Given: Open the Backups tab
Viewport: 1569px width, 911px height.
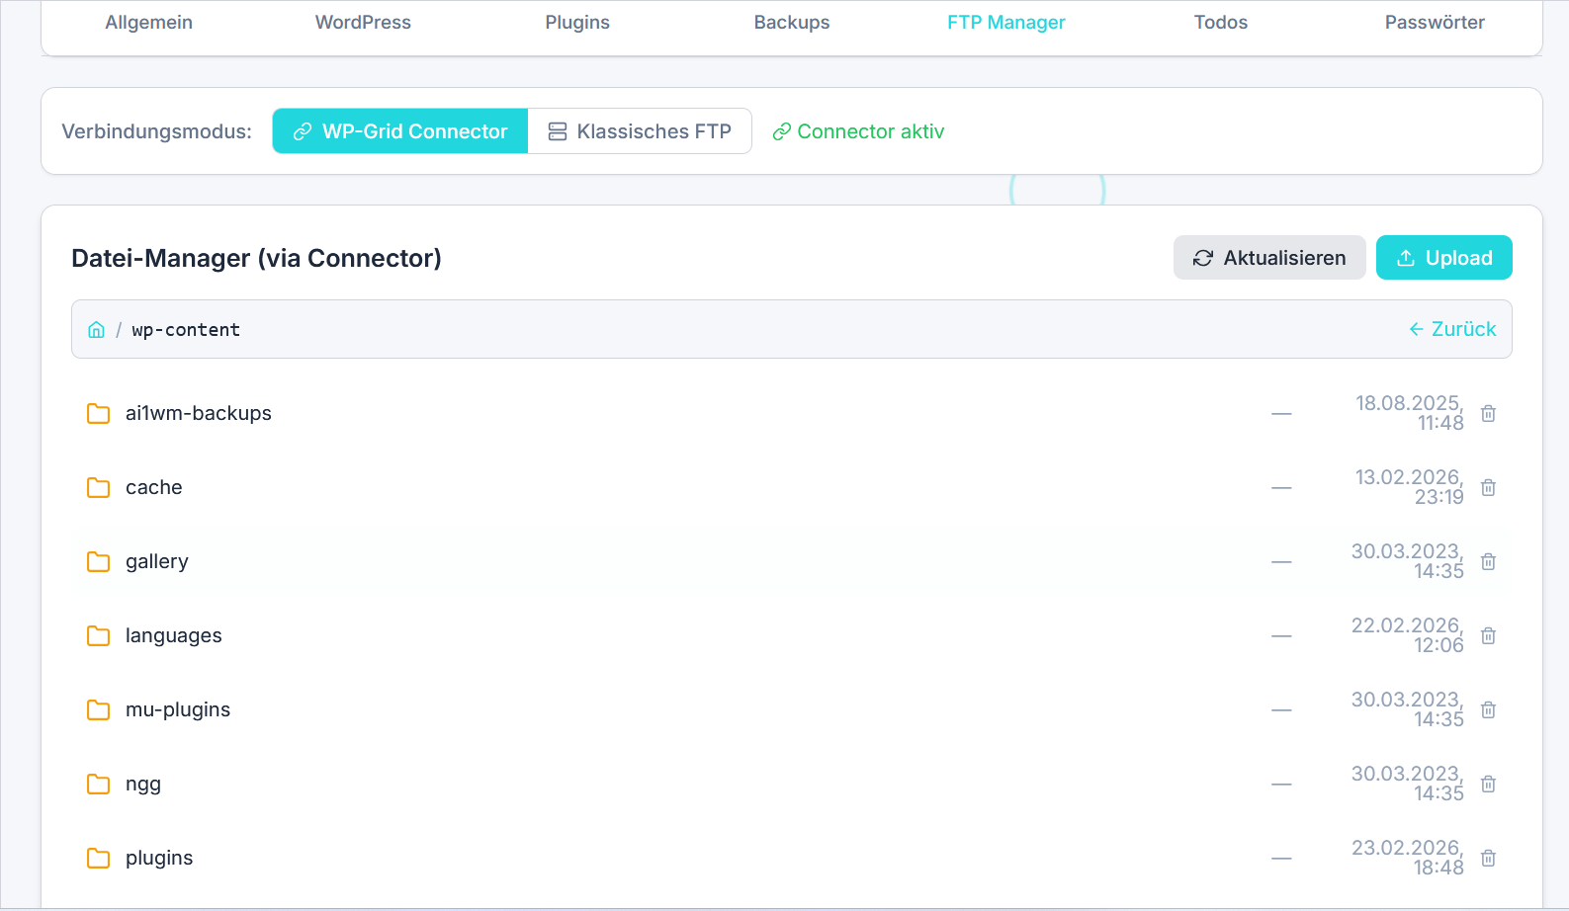Looking at the screenshot, I should [791, 23].
